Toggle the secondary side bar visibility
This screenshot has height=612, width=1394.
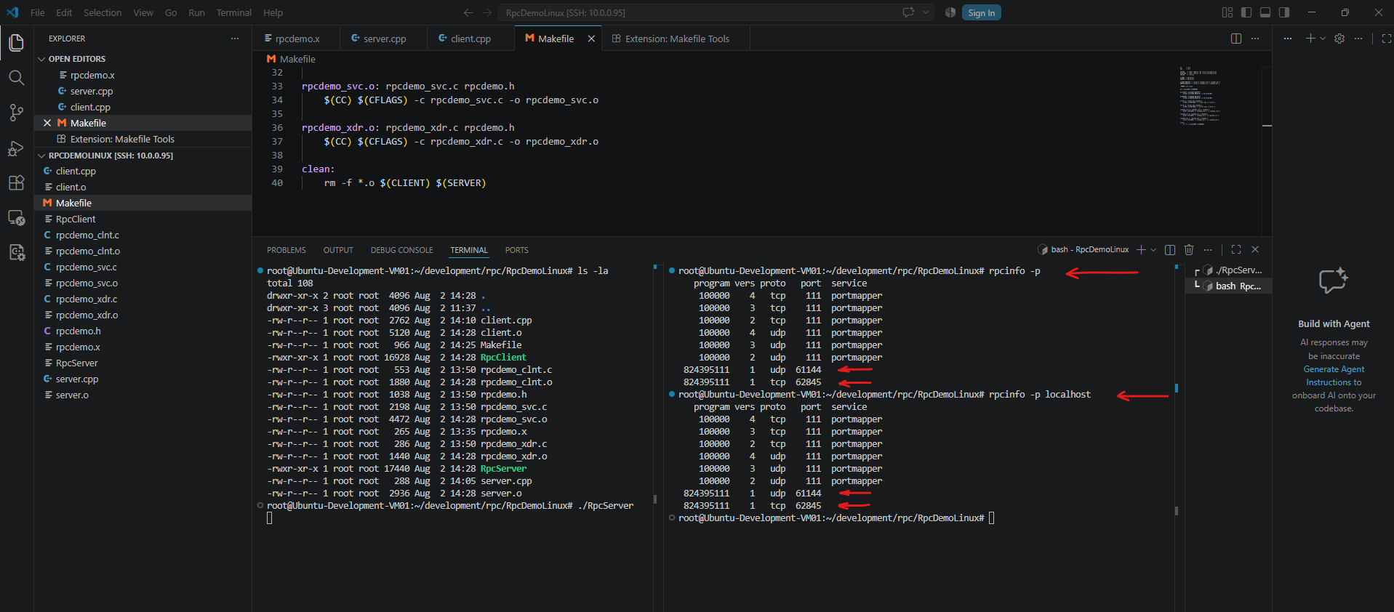[x=1284, y=12]
